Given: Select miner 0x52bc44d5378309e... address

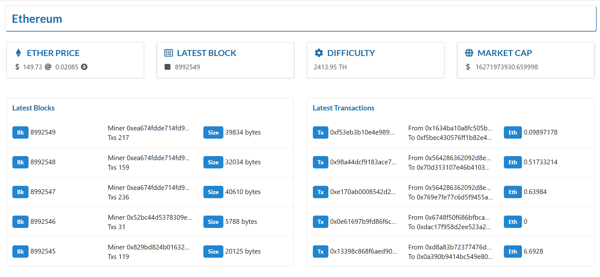Looking at the screenshot, I should 159,217.
